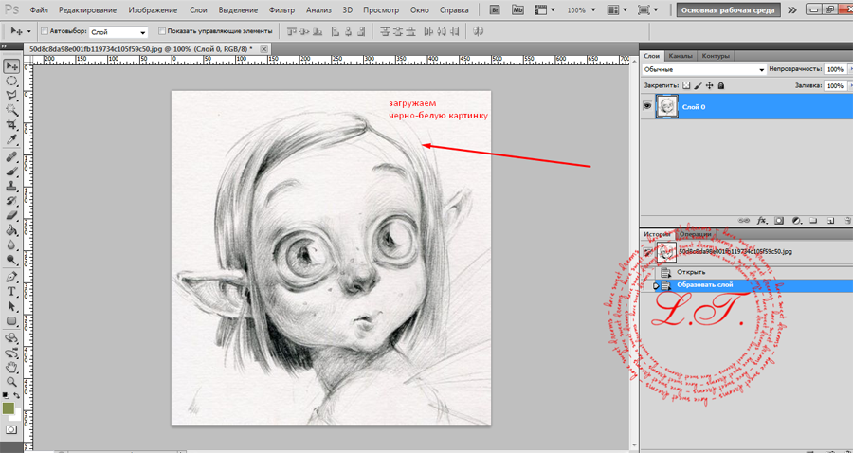The width and height of the screenshot is (853, 453).
Task: Create a new layer group
Action: click(814, 221)
